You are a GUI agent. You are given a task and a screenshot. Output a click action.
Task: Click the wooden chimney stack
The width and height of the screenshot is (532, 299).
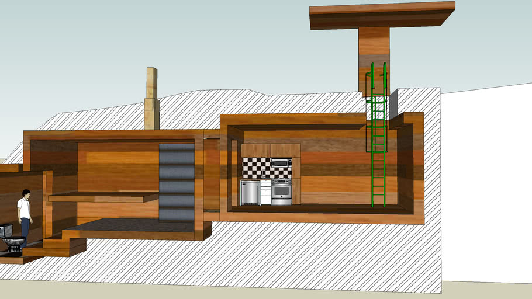coord(152,99)
